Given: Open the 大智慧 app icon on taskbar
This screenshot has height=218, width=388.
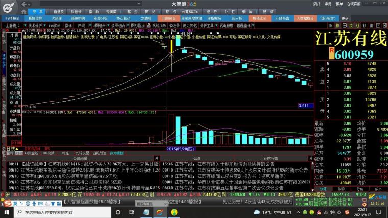Looking at the screenshot, I should coord(160,212).
